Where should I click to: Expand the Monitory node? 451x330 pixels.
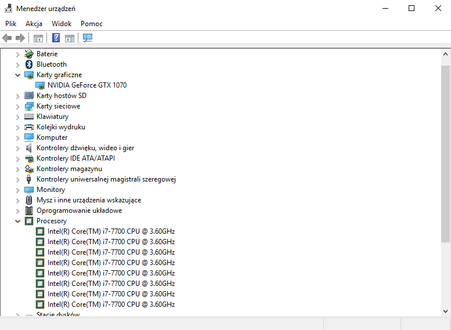pyautogui.click(x=17, y=190)
